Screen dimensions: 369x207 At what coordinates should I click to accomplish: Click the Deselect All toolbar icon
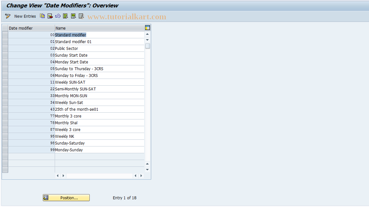tap(81, 16)
